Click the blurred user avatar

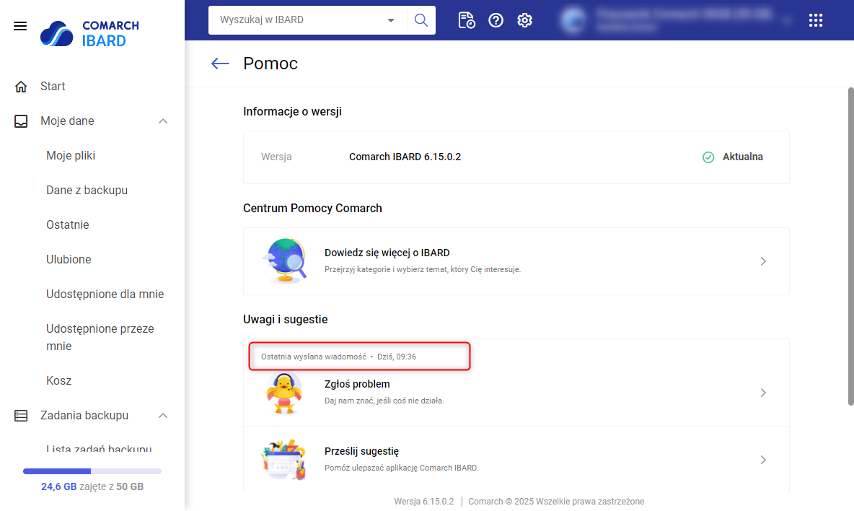coord(573,20)
